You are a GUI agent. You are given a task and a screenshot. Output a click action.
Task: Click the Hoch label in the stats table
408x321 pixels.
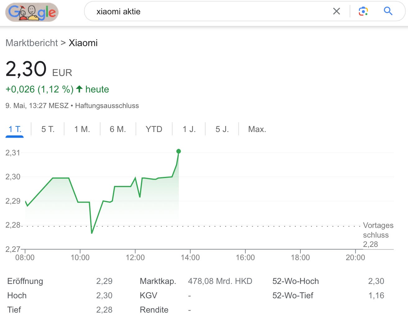point(17,295)
